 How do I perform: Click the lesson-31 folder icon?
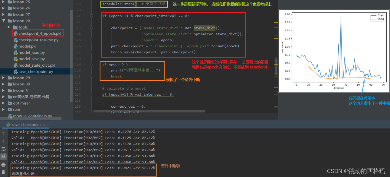(x=10, y=90)
